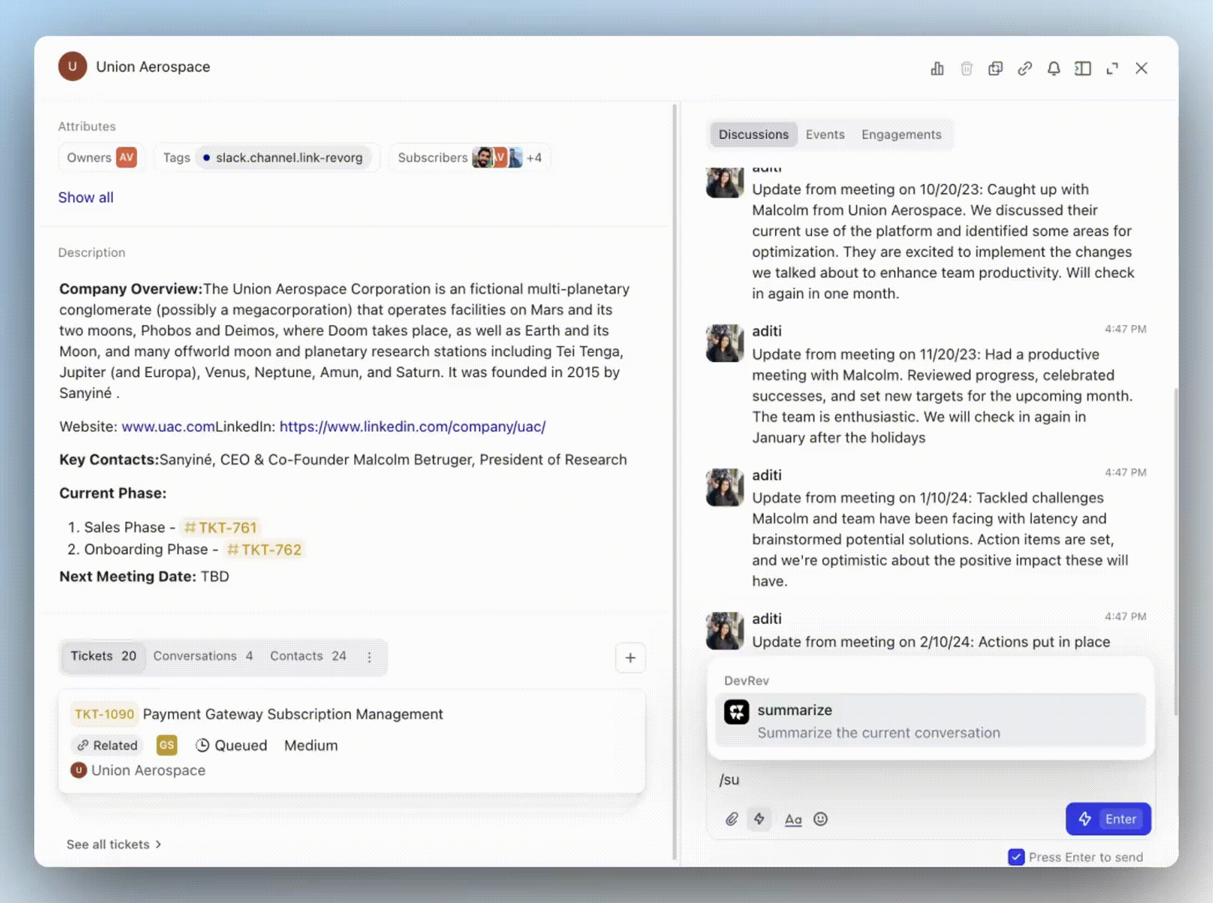
Task: Toggle Press Enter to send checkbox
Action: [1016, 857]
